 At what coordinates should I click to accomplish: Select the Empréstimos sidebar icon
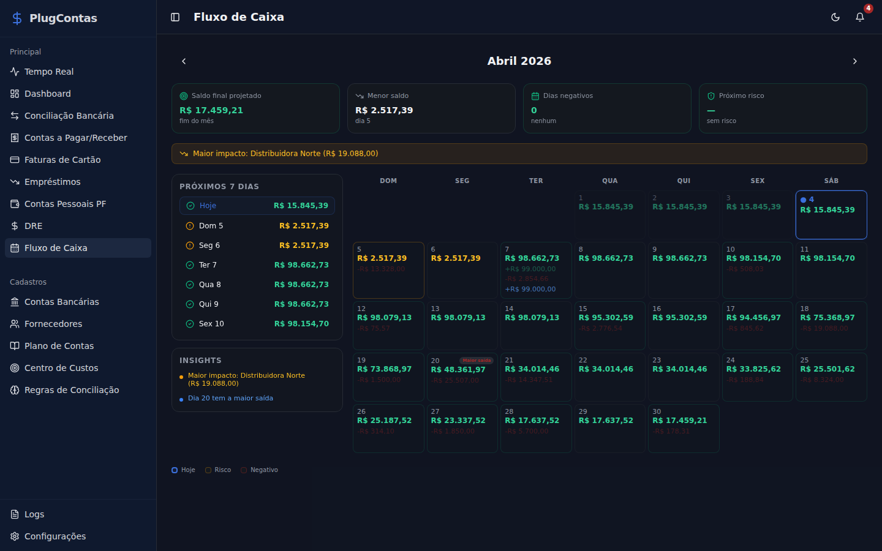pyautogui.click(x=13, y=181)
